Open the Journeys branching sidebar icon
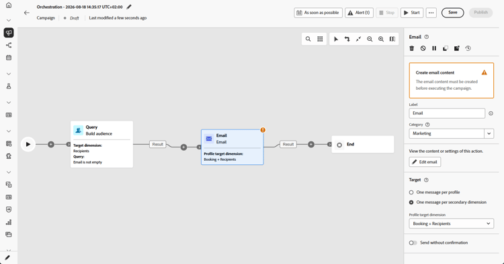The width and height of the screenshot is (504, 264). (x=9, y=45)
